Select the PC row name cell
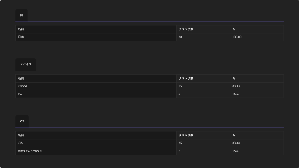The image size is (299, 168). click(x=20, y=94)
